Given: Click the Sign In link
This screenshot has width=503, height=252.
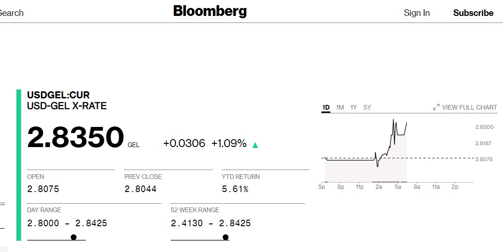Looking at the screenshot, I should point(416,13).
